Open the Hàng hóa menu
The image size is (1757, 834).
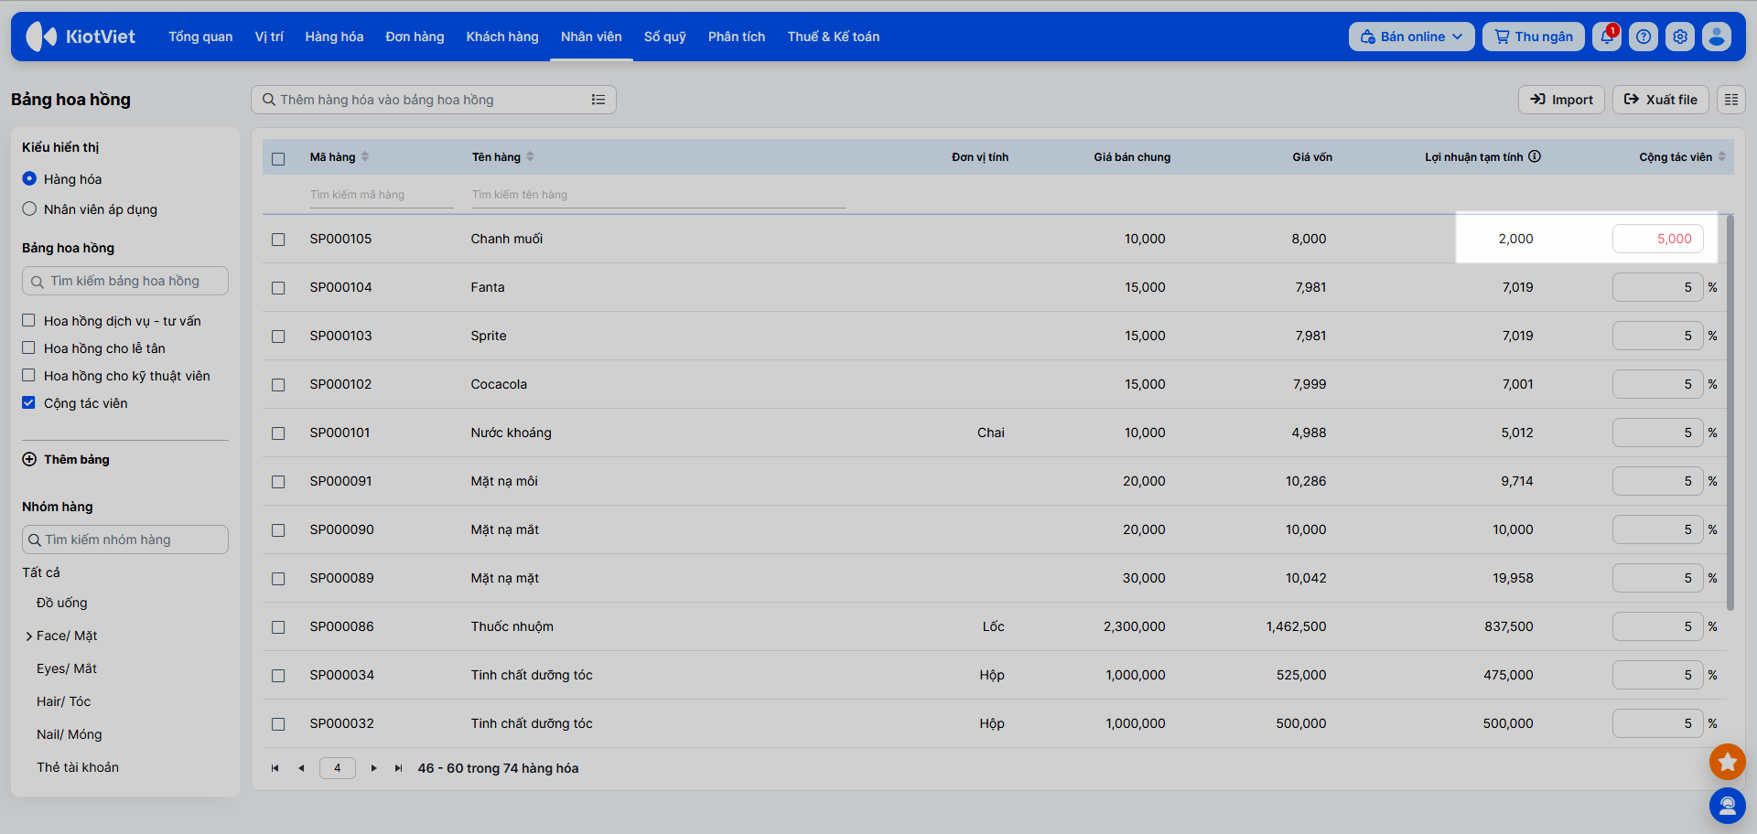coord(334,37)
